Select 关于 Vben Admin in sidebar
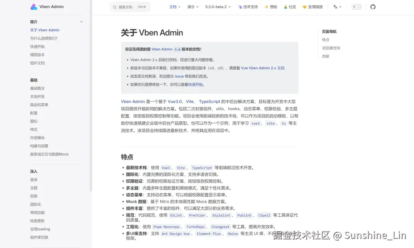 (x=44, y=30)
